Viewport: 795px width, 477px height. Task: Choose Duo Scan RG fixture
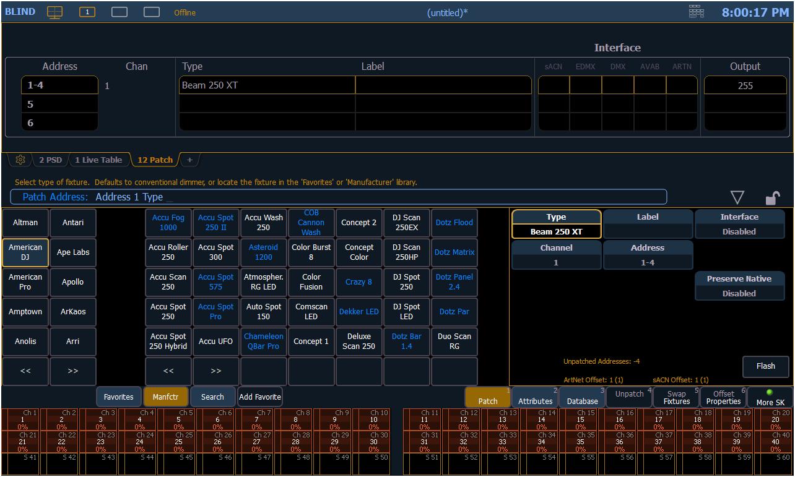tap(454, 342)
